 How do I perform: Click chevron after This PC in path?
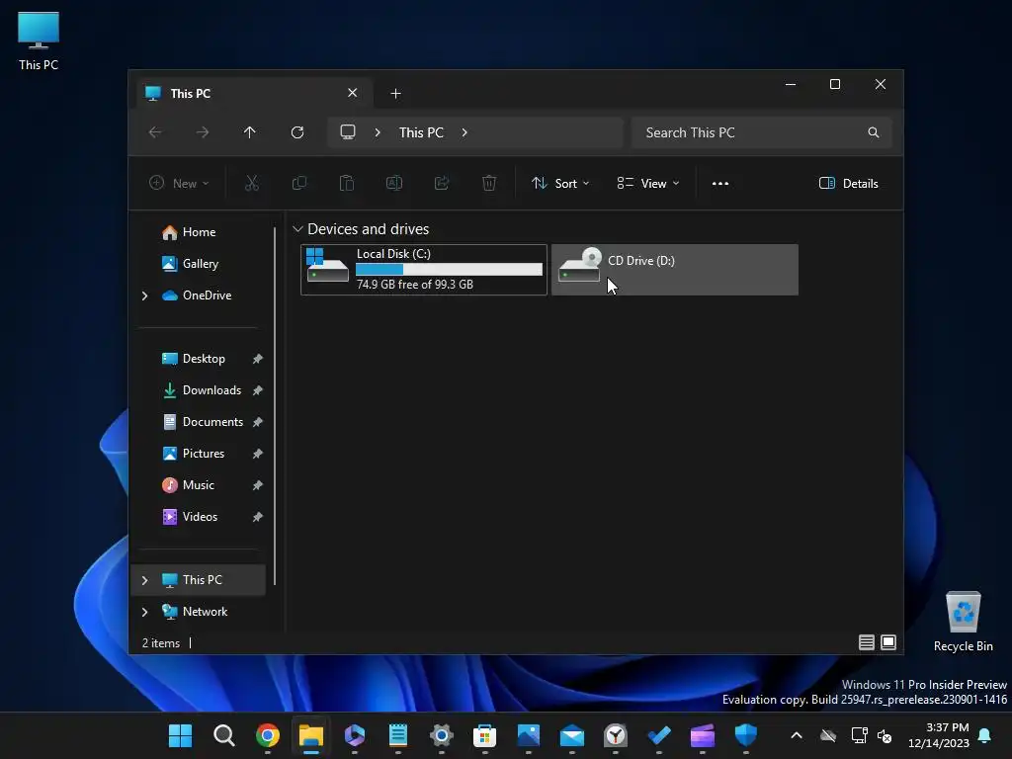(x=464, y=132)
